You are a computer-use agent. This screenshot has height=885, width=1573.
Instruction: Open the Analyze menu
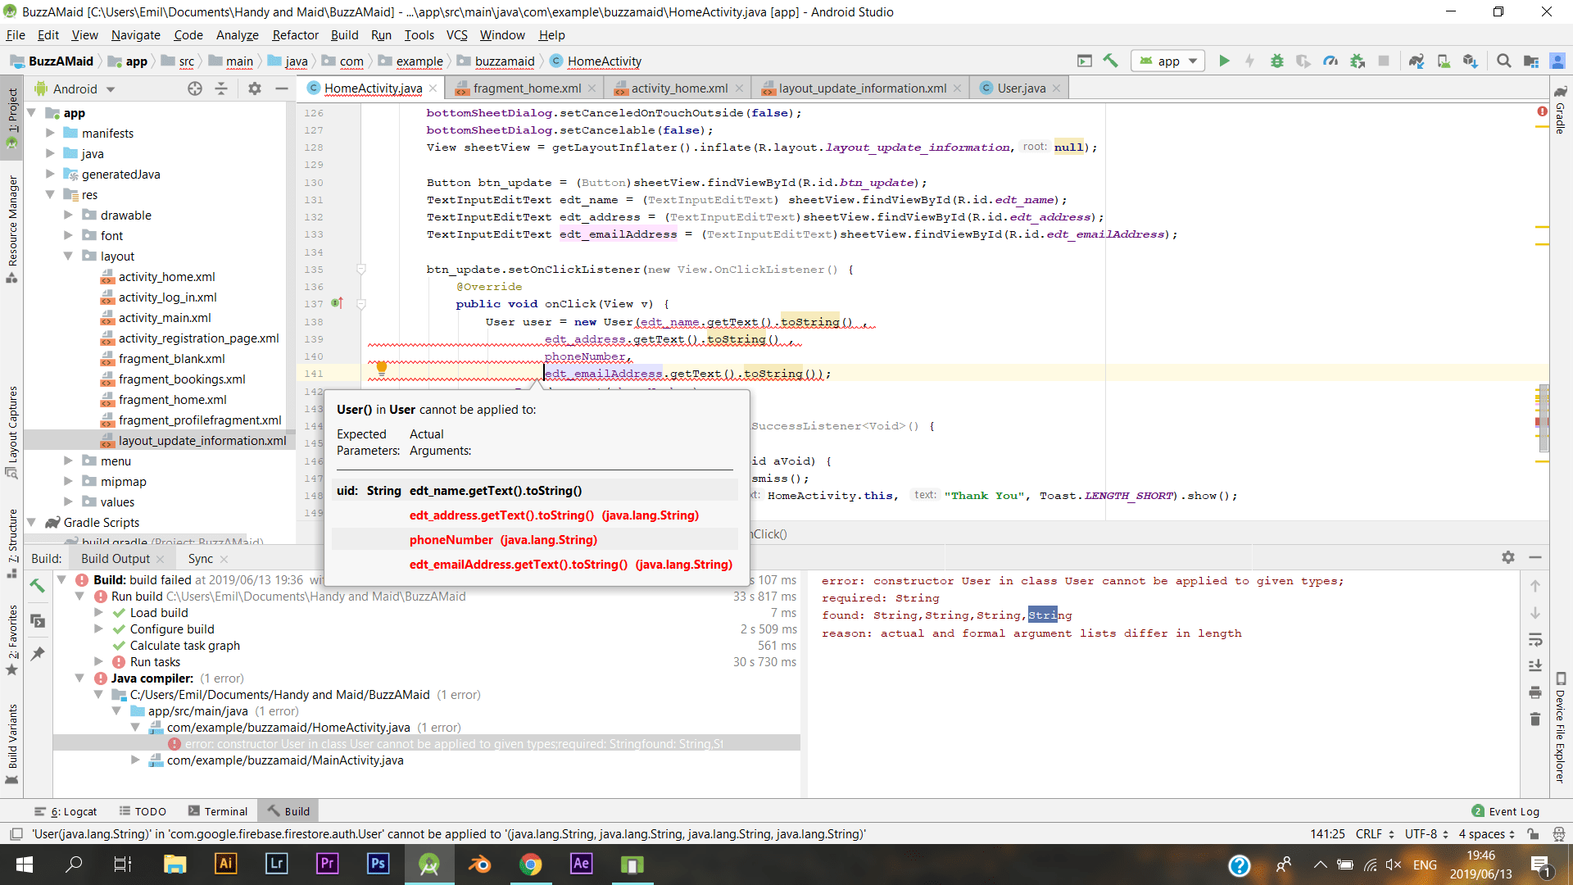click(237, 34)
